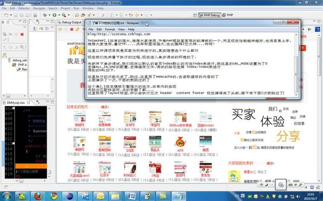Click the refresh icon in Debug Output browser

[78, 29]
